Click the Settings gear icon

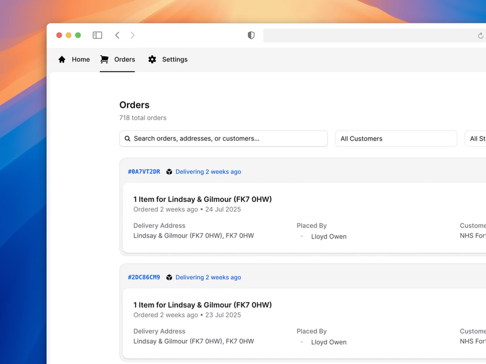coord(152,59)
